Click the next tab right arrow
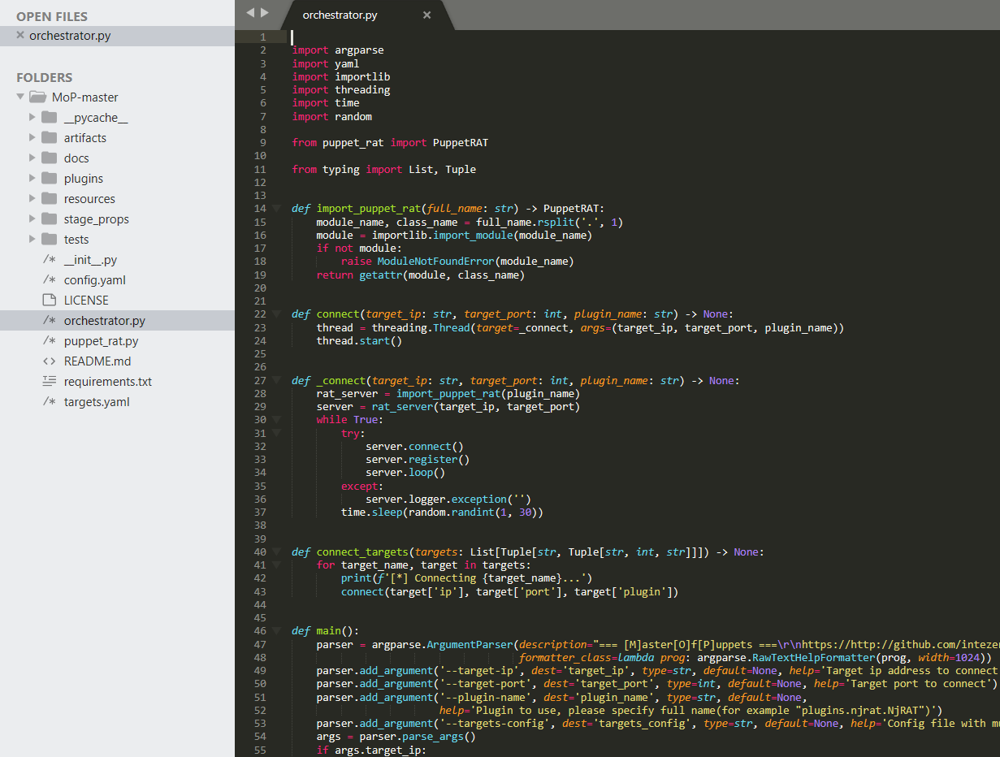 point(264,12)
